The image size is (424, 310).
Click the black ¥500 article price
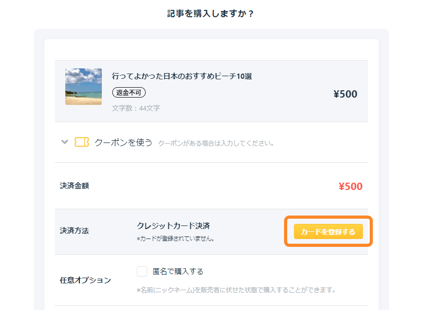coord(345,94)
